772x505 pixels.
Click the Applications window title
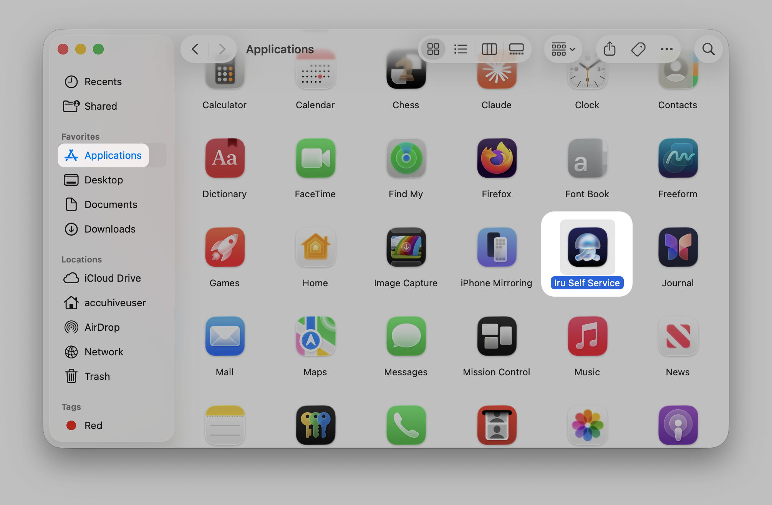click(280, 49)
